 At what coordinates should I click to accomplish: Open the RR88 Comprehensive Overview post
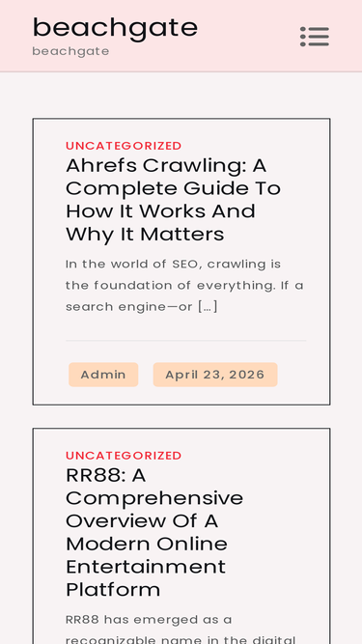click(x=154, y=532)
